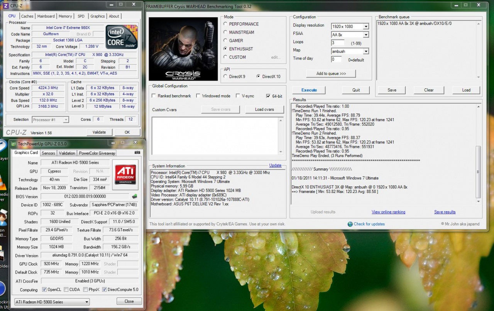Open Validation tab in GPU-Z
The image size is (494, 311).
point(67,153)
